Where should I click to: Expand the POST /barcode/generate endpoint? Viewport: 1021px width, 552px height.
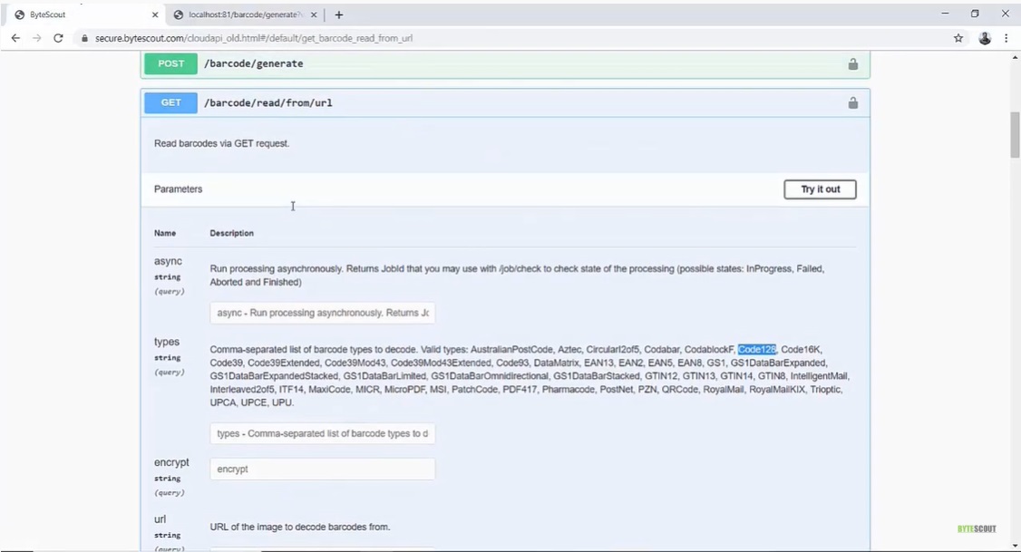click(505, 63)
